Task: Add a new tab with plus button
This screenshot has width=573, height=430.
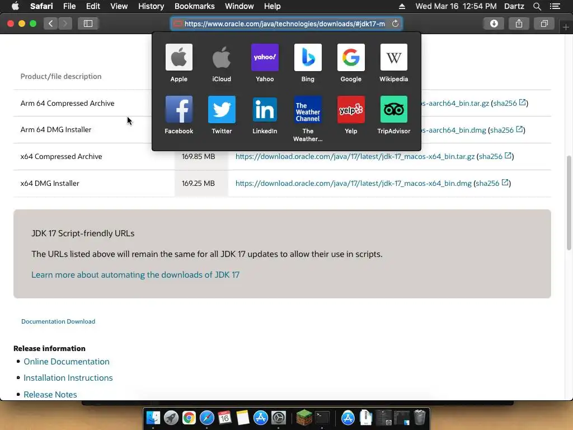Action: 566,27
